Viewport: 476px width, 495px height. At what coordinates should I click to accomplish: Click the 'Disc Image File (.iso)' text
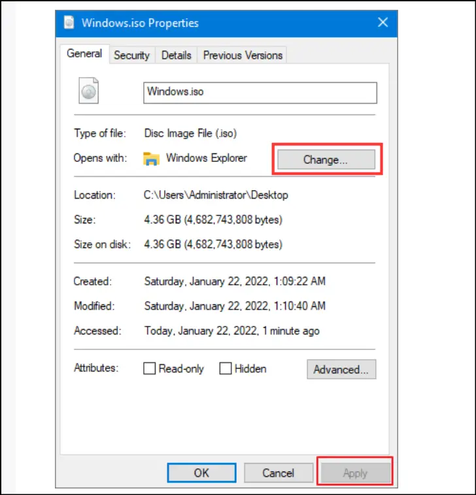190,133
